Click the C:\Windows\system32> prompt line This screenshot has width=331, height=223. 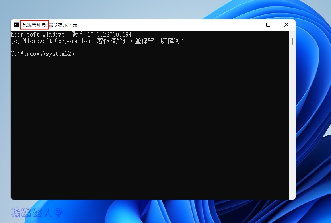(43, 54)
